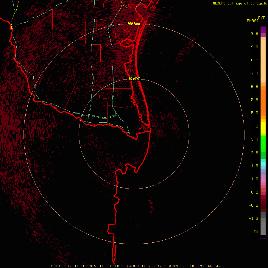268x268 pixels.
Task: Click the 04:36 timestamp
Action: [x=213, y=266]
